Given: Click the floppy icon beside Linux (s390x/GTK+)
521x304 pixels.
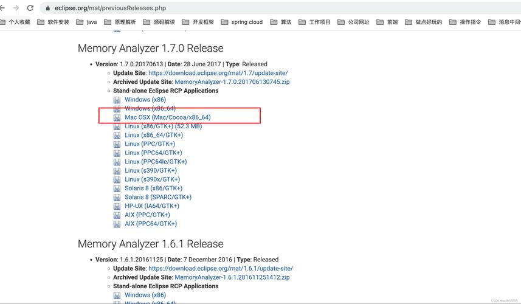Looking at the screenshot, I should [117, 180].
